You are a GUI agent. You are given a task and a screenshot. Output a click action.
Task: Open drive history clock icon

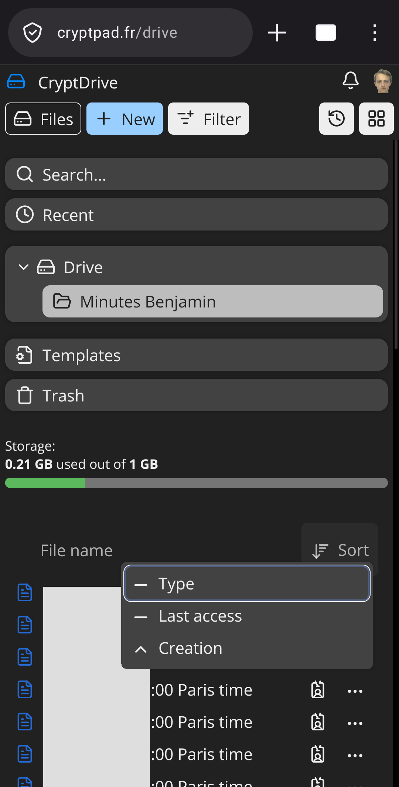[336, 119]
